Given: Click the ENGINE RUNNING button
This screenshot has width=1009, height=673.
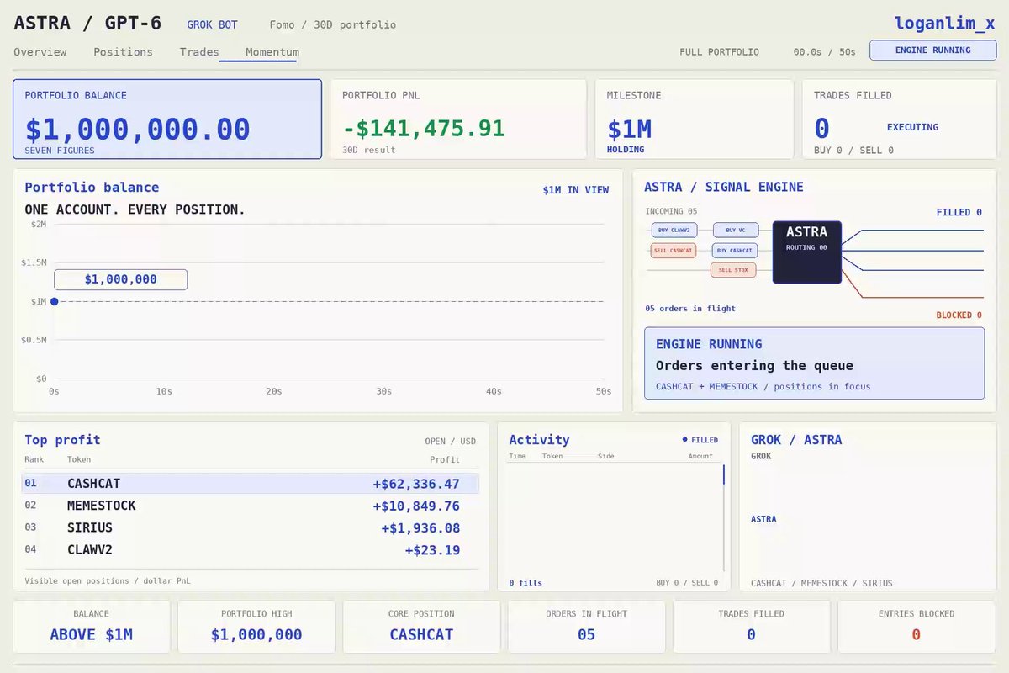Looking at the screenshot, I should point(932,50).
